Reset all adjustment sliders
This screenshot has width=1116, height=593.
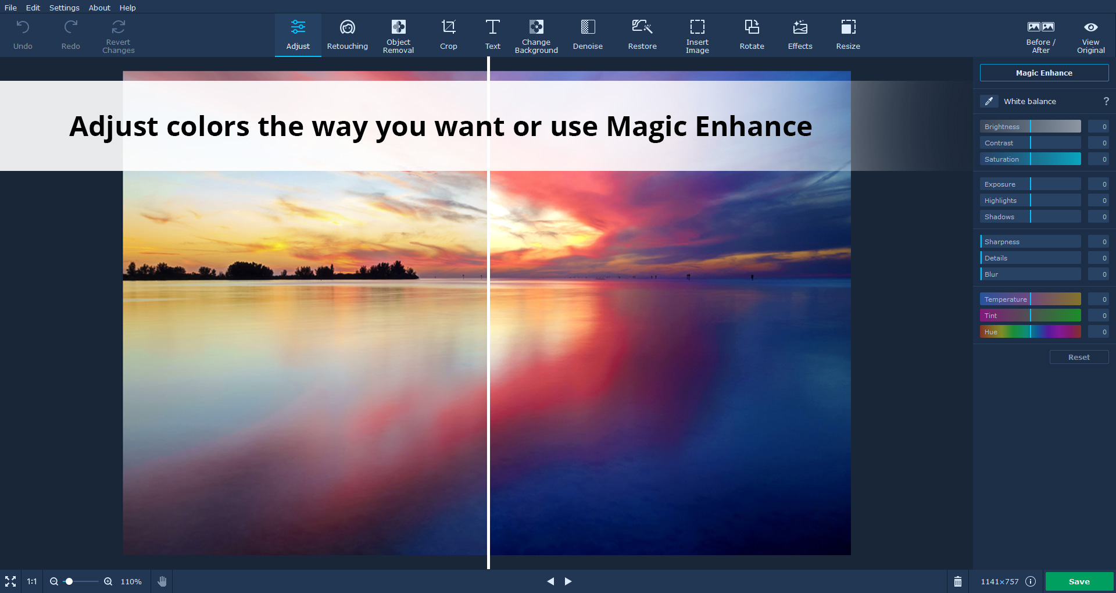(x=1079, y=357)
